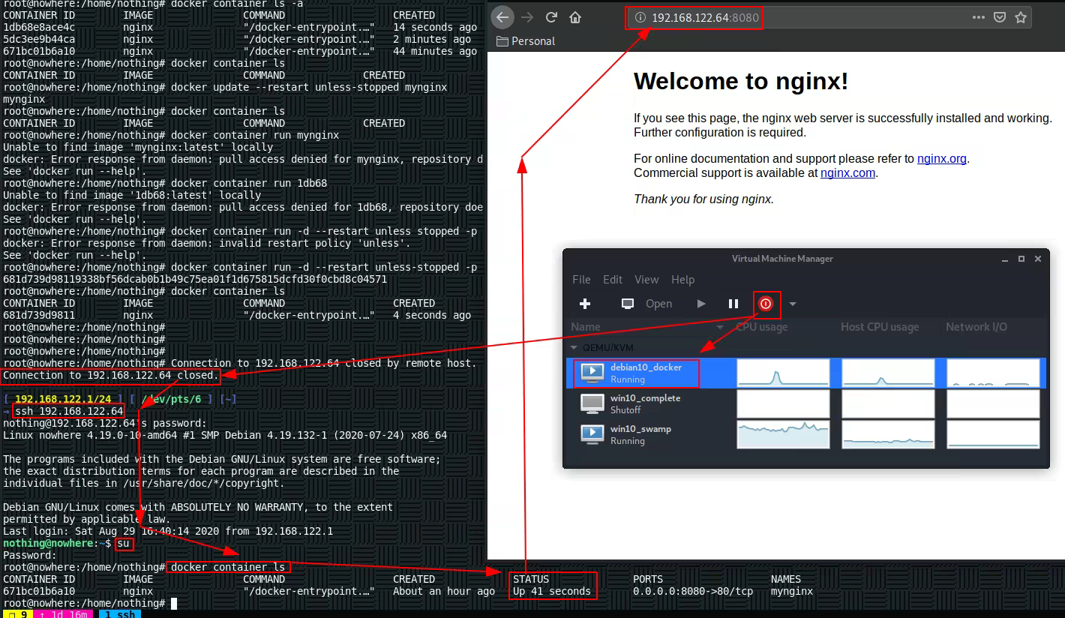Viewport: 1065px width, 618px height.
Task: Click 'Connection to 192.168.122.64 closed.' line
Action: click(x=111, y=375)
